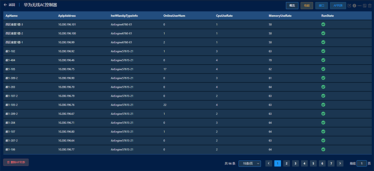Open the edit (pencil) icon
The width and height of the screenshot is (374, 171).
349,5
